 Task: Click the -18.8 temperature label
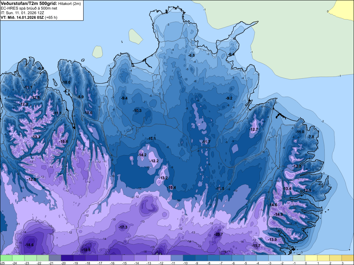[86, 250]
